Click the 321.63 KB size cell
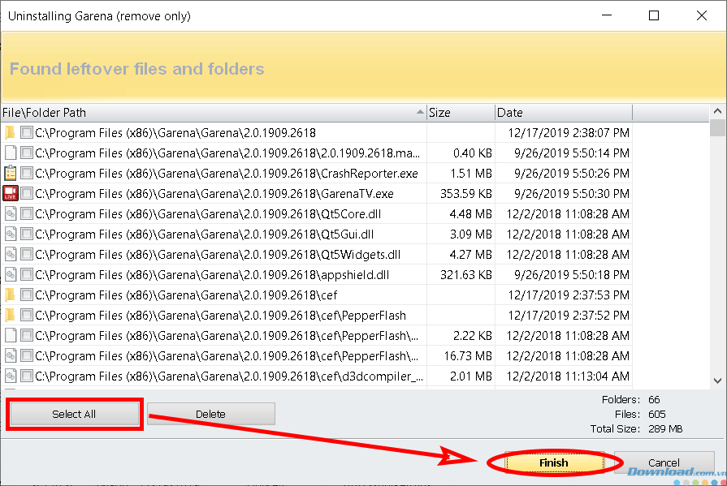The width and height of the screenshot is (727, 486). pos(466,275)
